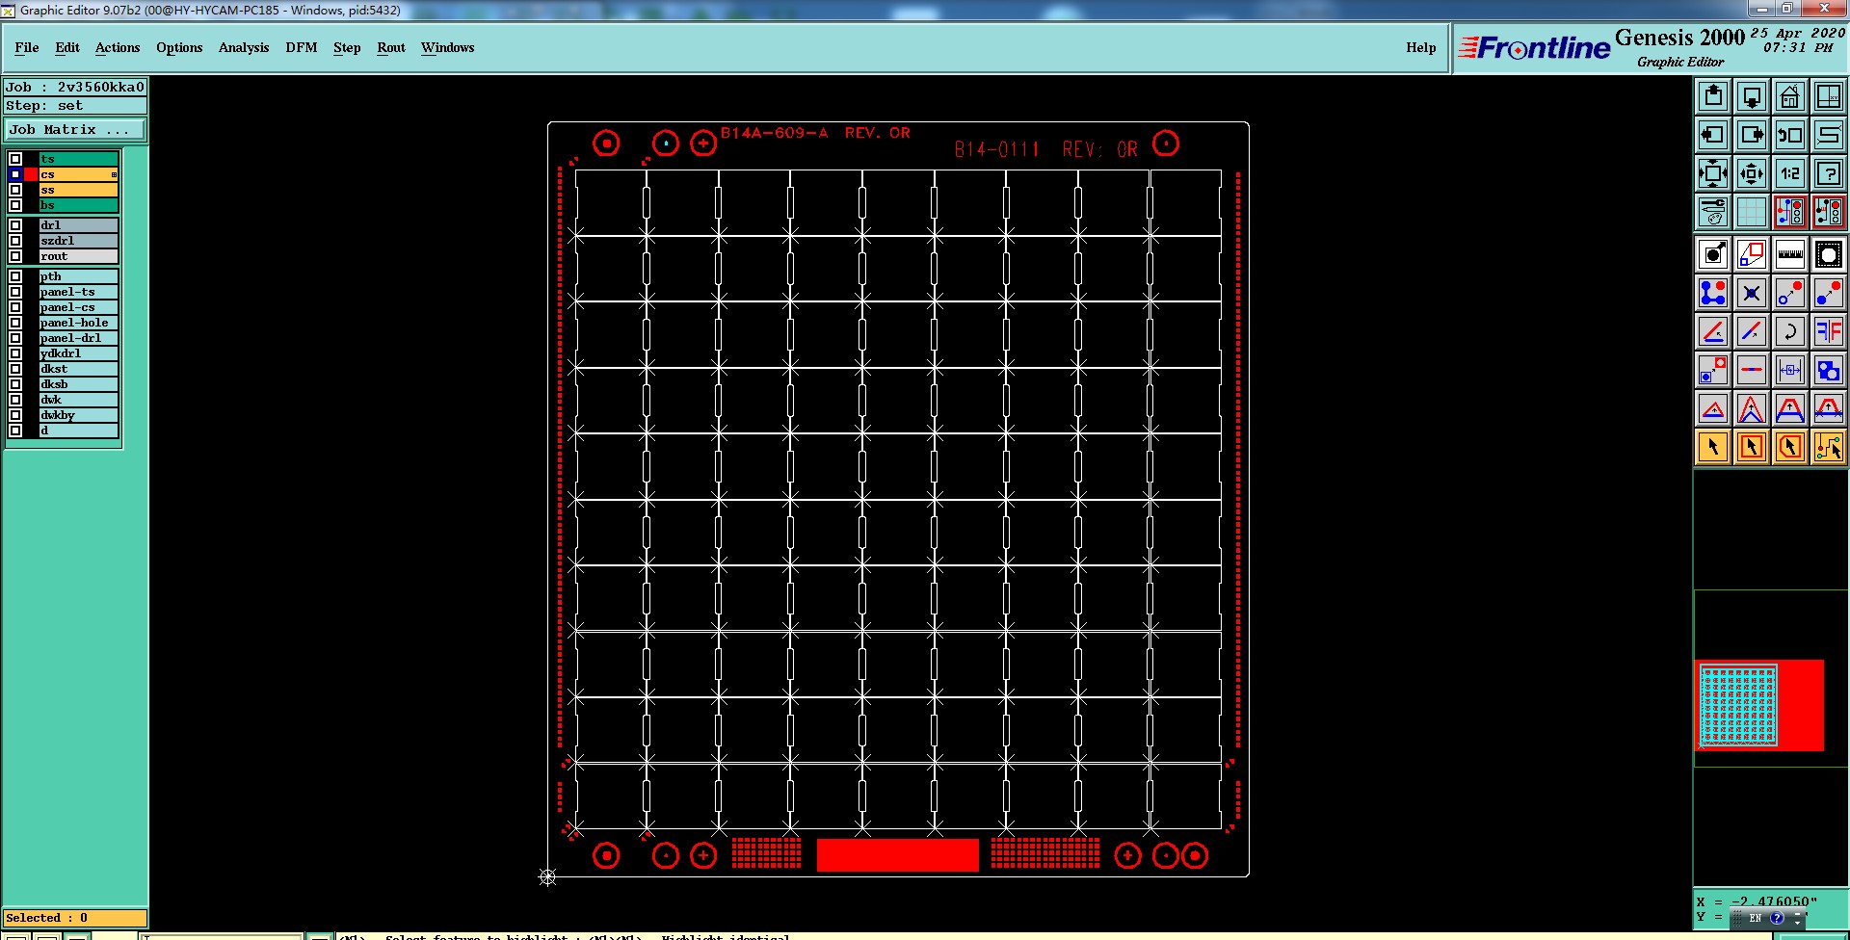Open the File menu
1850x940 pixels.
[x=27, y=47]
